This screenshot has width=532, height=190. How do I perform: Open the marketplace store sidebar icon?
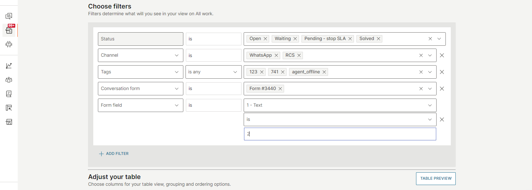(9, 122)
